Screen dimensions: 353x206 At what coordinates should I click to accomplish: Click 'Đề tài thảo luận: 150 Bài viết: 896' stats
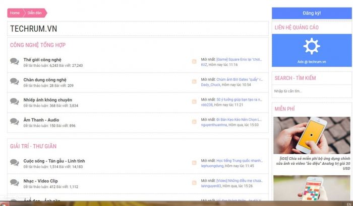[49, 126]
